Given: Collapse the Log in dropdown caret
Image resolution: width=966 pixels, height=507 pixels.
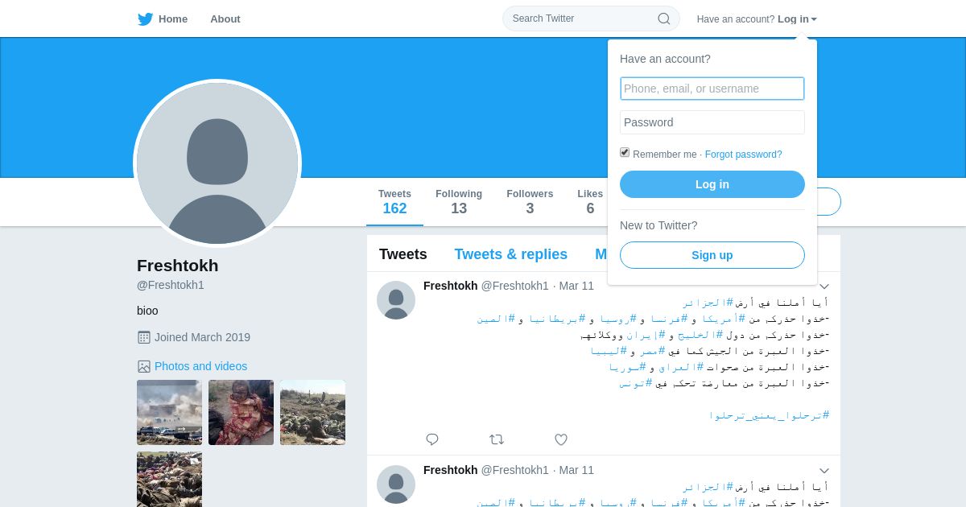Looking at the screenshot, I should click(814, 19).
